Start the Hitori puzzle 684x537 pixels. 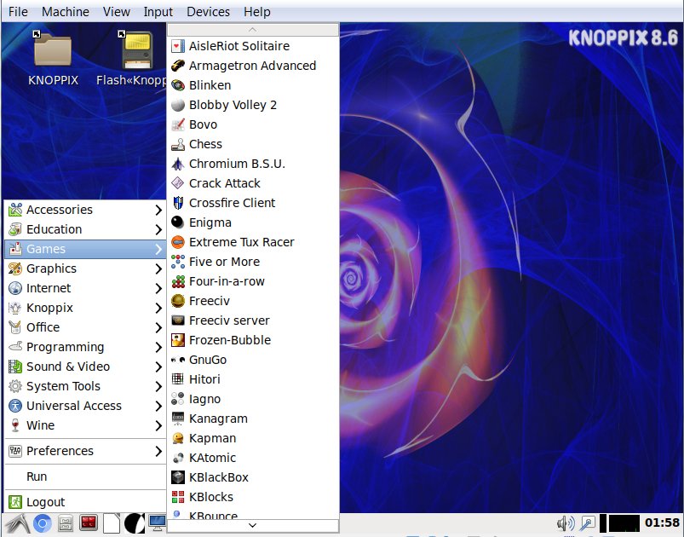coord(253,379)
